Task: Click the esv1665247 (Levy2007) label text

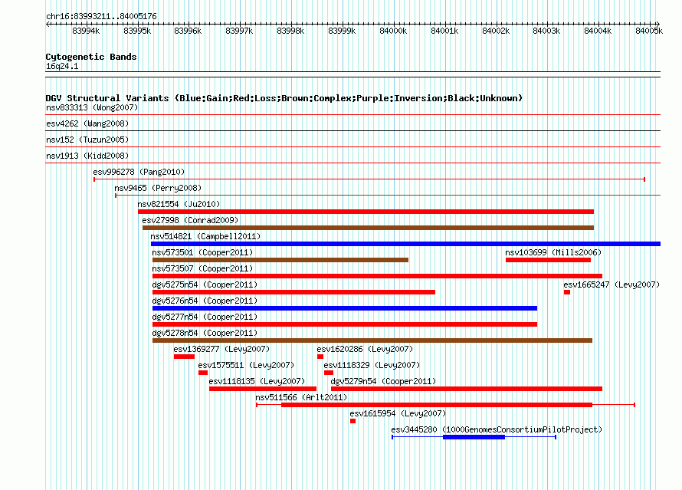Action: (612, 284)
